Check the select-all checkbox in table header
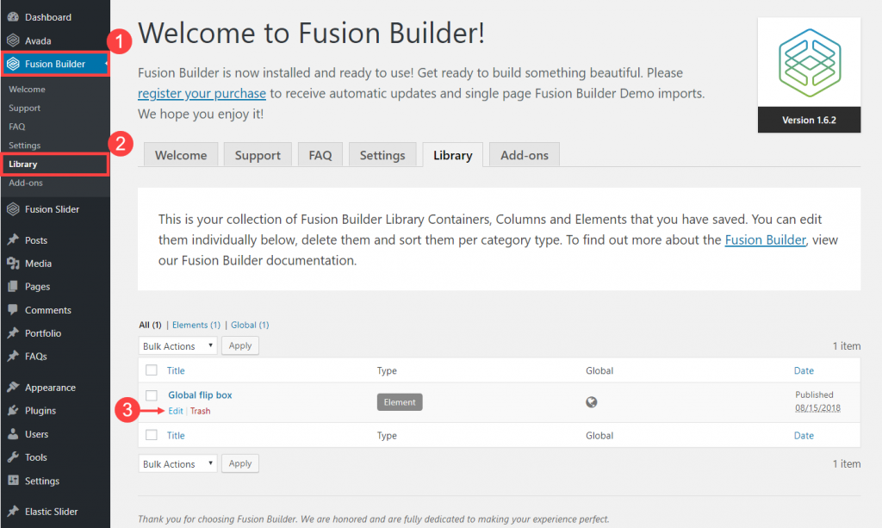This screenshot has height=528, width=882. 152,370
